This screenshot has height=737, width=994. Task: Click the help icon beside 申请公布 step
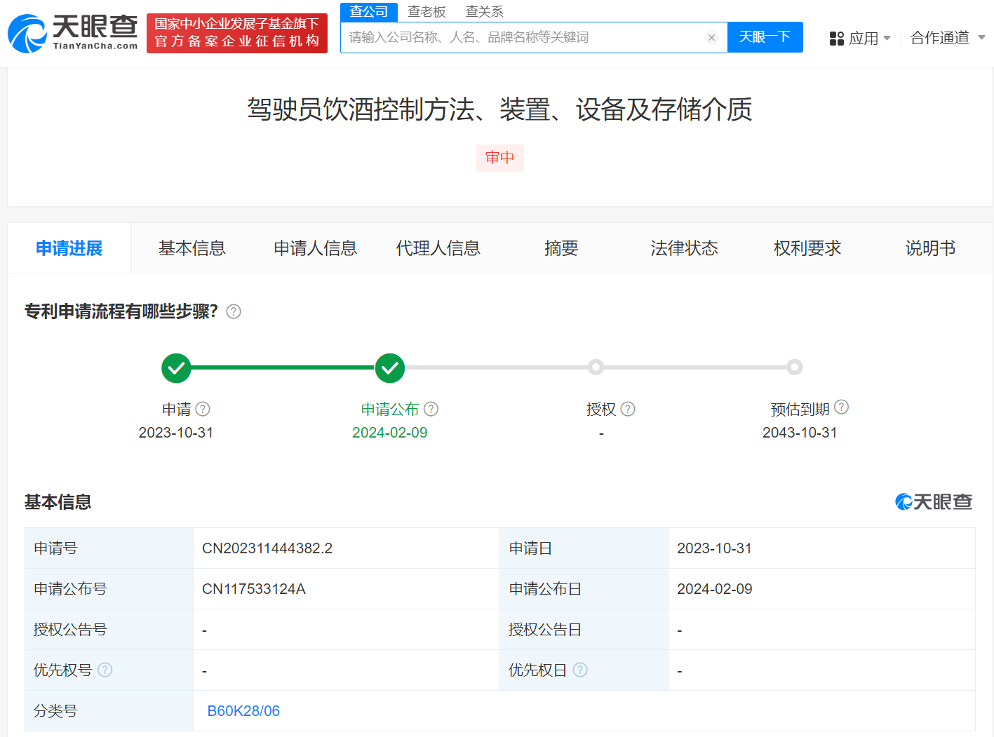tap(431, 409)
